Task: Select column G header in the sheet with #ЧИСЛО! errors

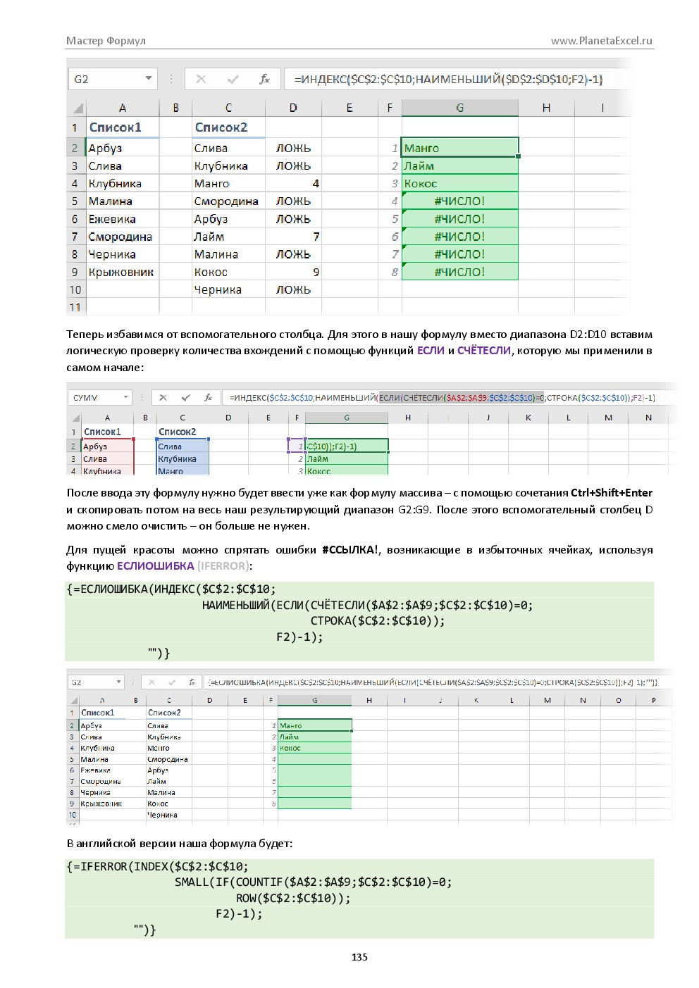Action: click(x=459, y=108)
